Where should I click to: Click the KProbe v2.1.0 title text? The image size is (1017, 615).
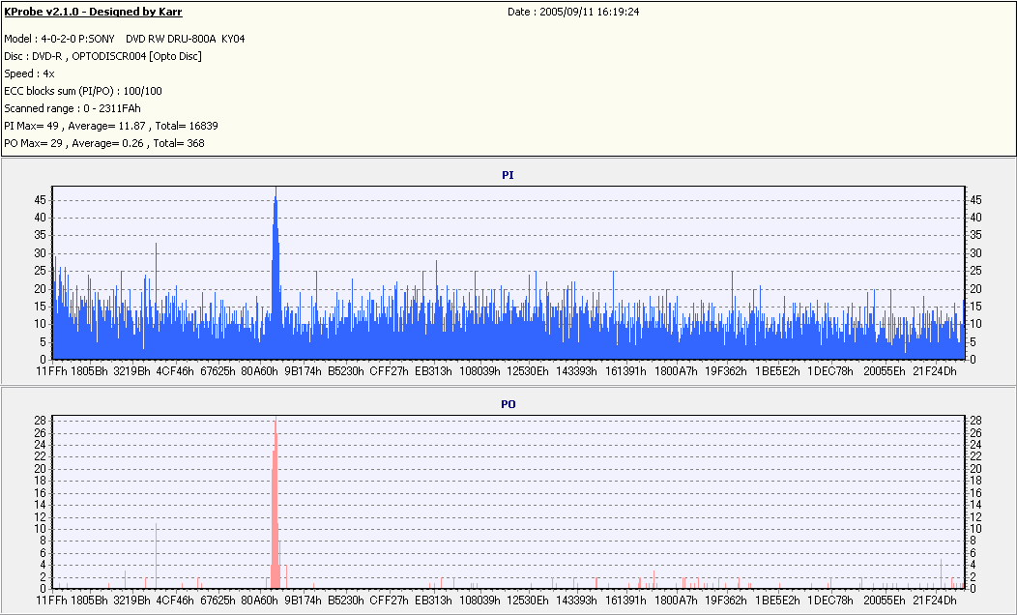(x=94, y=12)
